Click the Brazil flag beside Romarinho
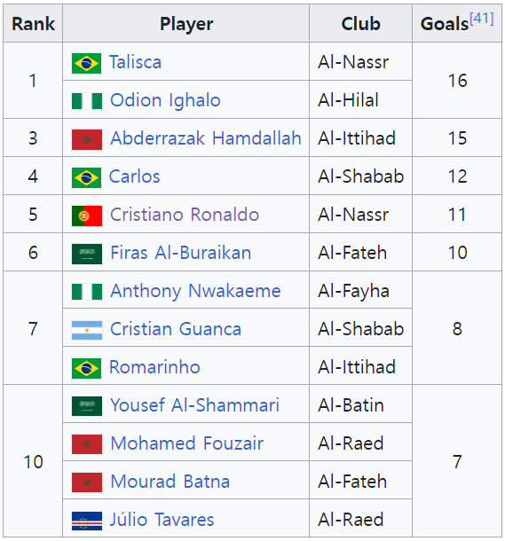Viewport: 505px width, 541px height. 87,368
